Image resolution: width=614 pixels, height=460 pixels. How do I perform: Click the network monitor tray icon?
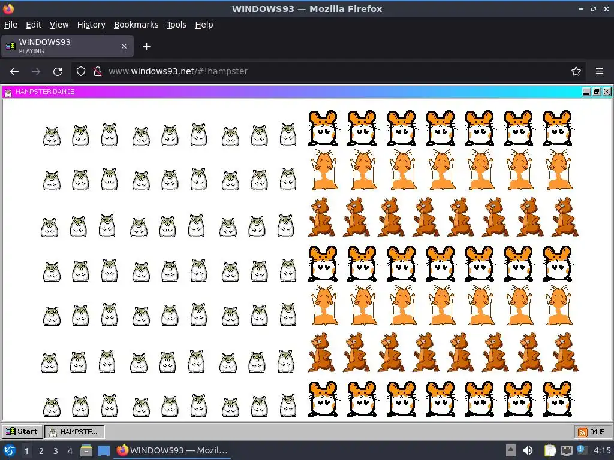point(566,451)
